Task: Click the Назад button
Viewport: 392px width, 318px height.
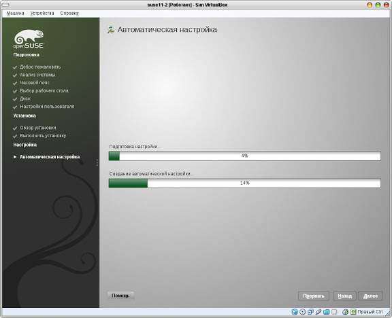Action: coord(344,296)
